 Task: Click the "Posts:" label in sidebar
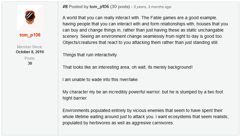pyautogui.click(x=30, y=58)
